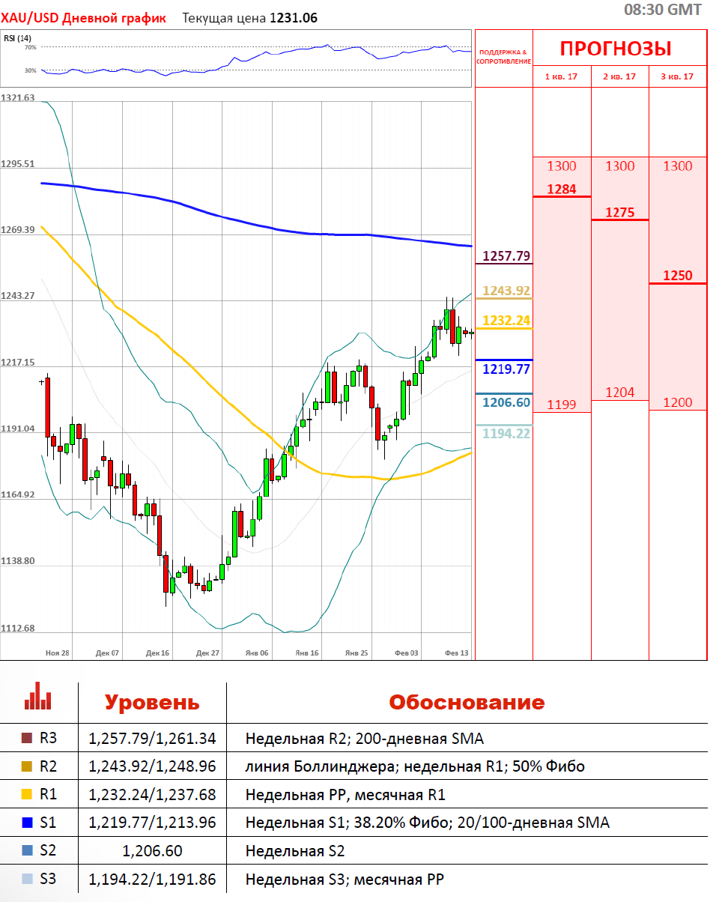Click the 'Уровень' table column header
Viewport: 725px width, 902px height.
(x=152, y=703)
